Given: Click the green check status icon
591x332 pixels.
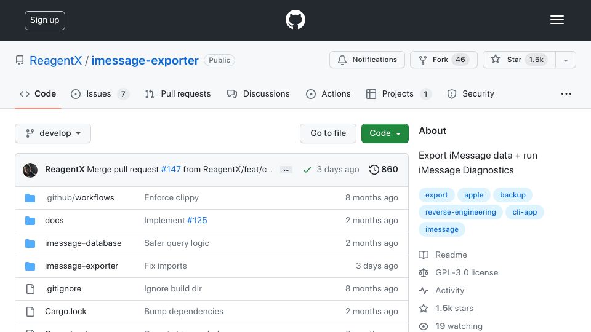Looking at the screenshot, I should (307, 170).
